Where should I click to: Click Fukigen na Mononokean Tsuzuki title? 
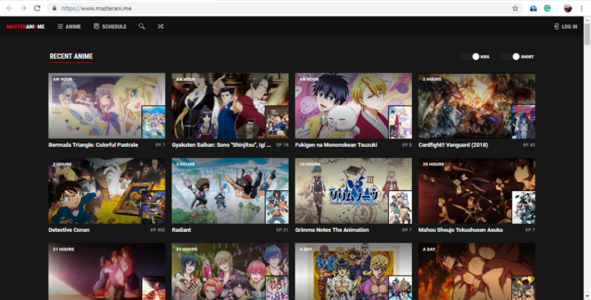tap(336, 145)
